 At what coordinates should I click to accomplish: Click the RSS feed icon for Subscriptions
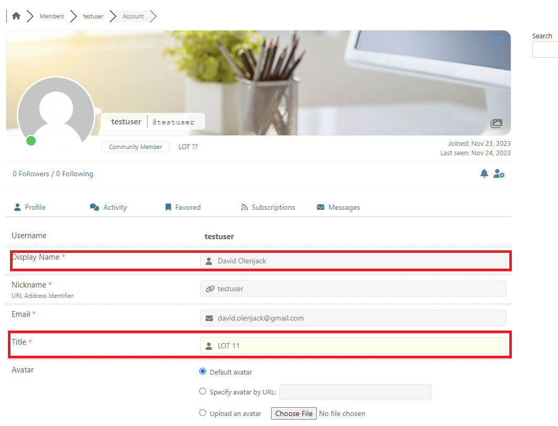244,207
